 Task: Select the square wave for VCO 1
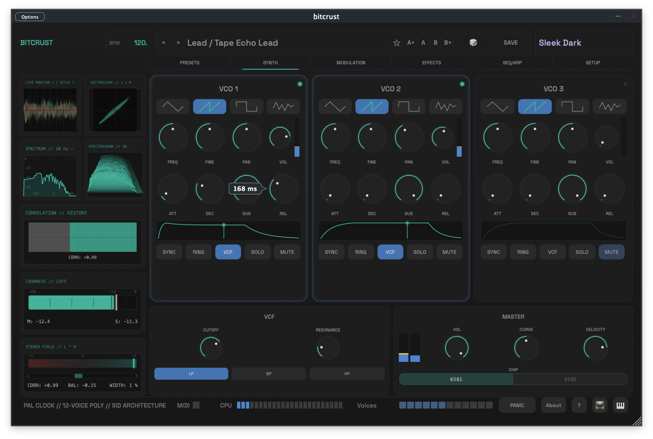246,107
